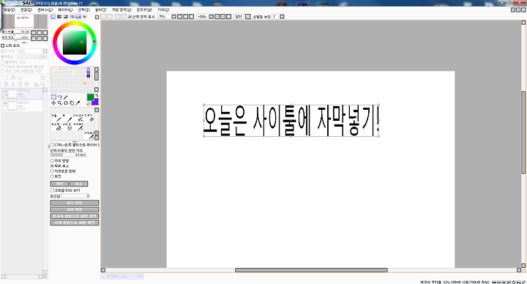Screen dimensions: 527x284
Task: Toggle 선택 영역 표시 checkbox
Action: coord(130,16)
